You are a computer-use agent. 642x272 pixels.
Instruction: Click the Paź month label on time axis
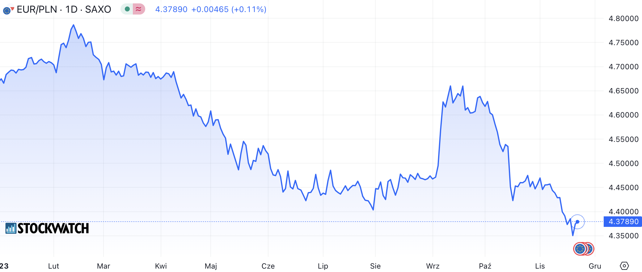coord(485,266)
